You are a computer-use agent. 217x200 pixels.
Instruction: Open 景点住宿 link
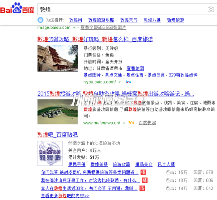click(135, 75)
